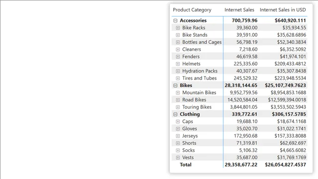
Task: Select the Vests label
Action: coord(188,158)
